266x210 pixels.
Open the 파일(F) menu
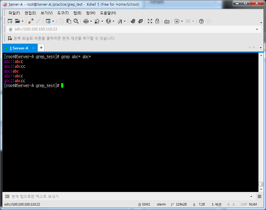coord(14,13)
